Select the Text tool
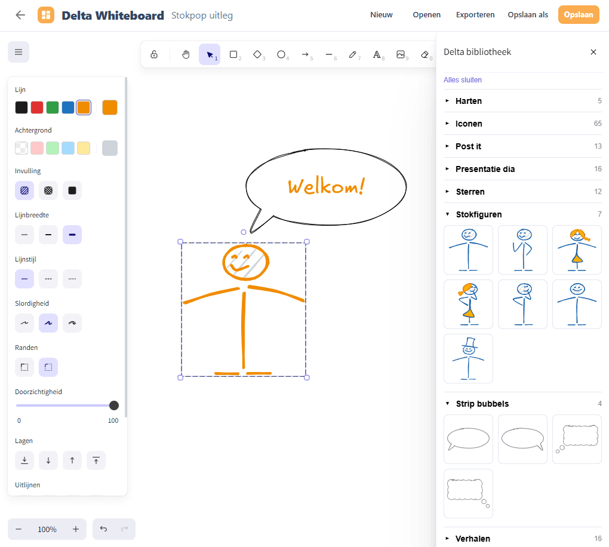Viewport: 609px width, 547px height. coord(377,54)
